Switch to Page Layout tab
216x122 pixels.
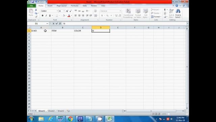click(x=61, y=6)
